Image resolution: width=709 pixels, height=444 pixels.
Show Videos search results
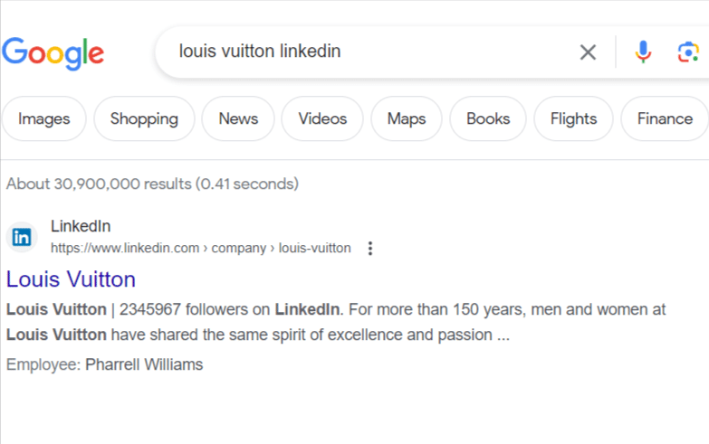coord(322,119)
